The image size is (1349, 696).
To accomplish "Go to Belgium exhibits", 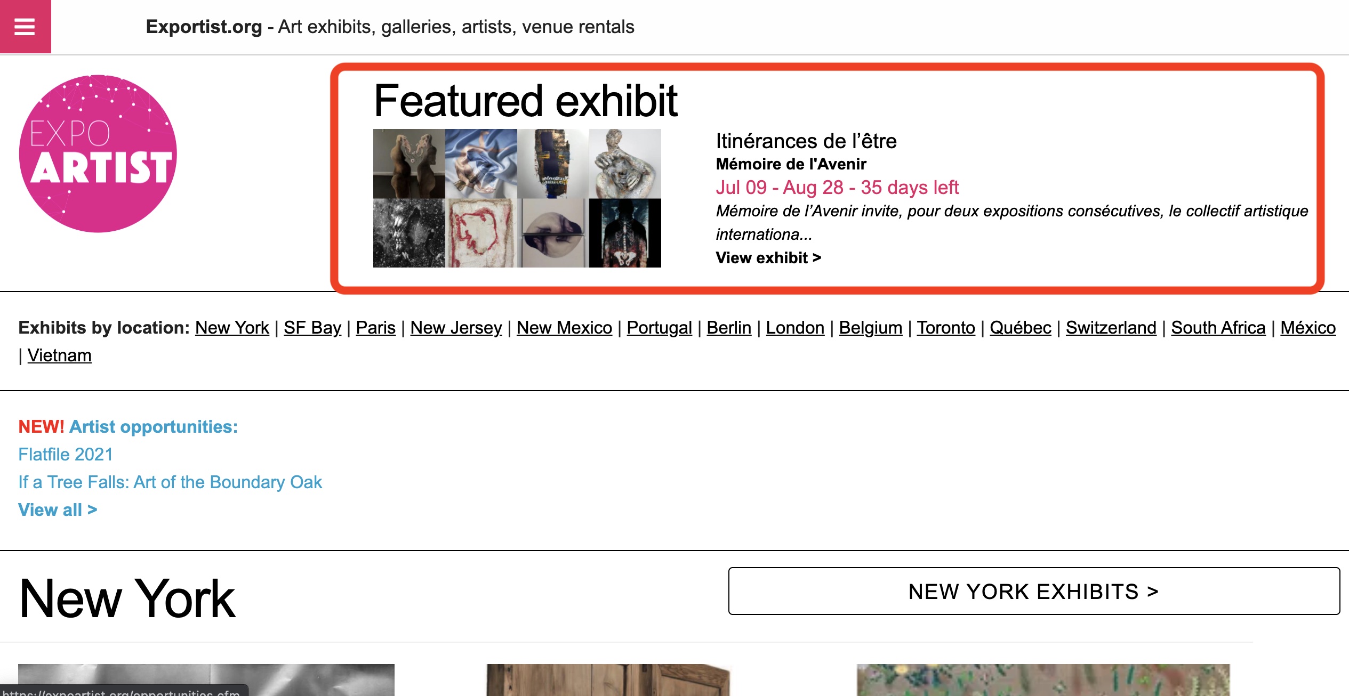I will point(871,328).
